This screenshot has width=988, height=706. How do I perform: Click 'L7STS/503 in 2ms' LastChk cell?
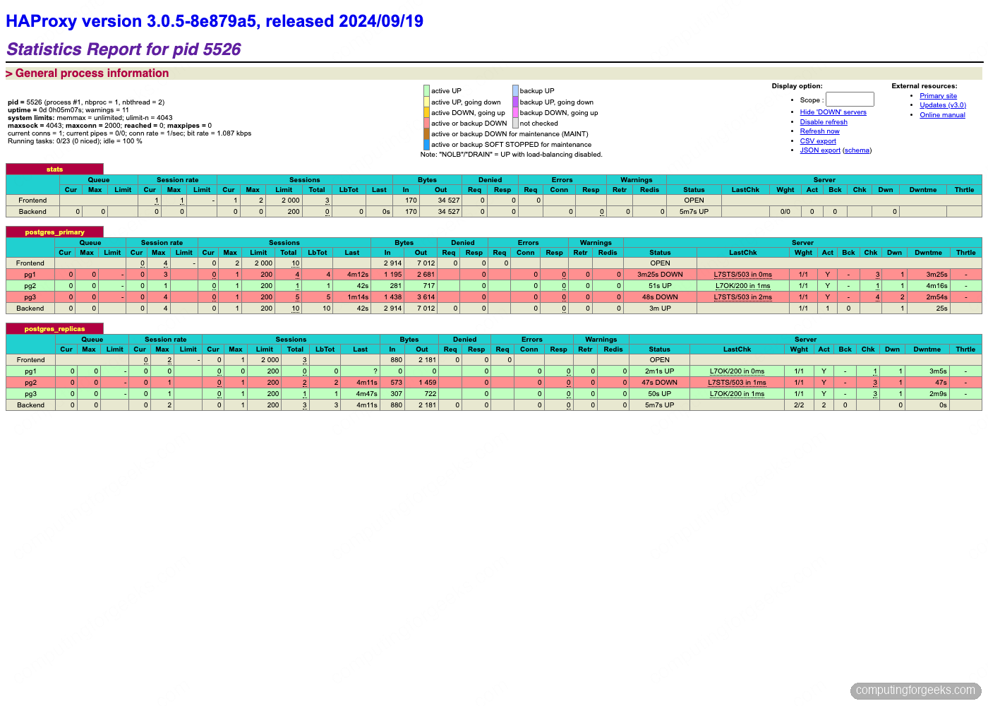[742, 297]
